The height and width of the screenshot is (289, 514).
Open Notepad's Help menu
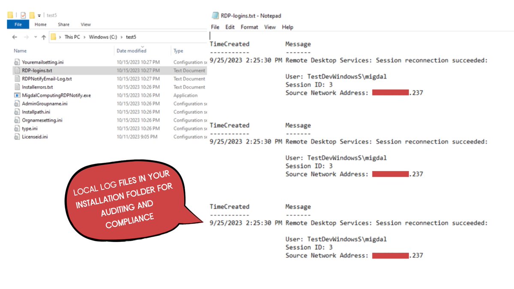[x=287, y=27]
